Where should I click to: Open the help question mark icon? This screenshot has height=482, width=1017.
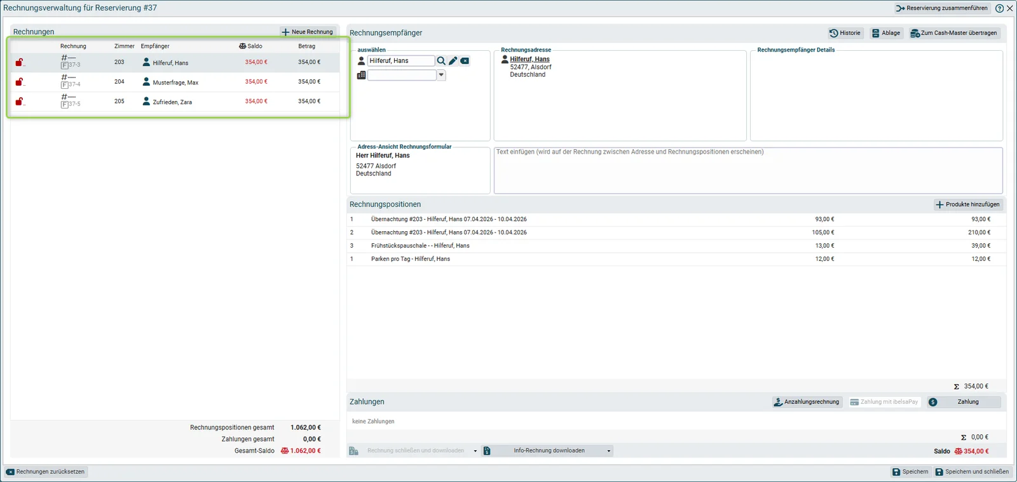click(999, 8)
